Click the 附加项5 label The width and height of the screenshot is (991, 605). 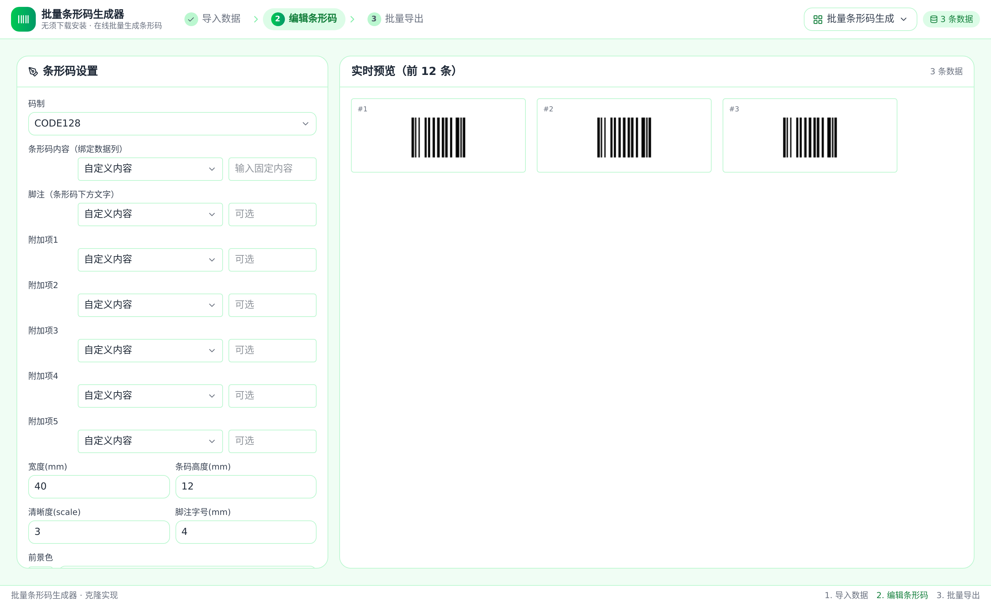pyautogui.click(x=43, y=421)
